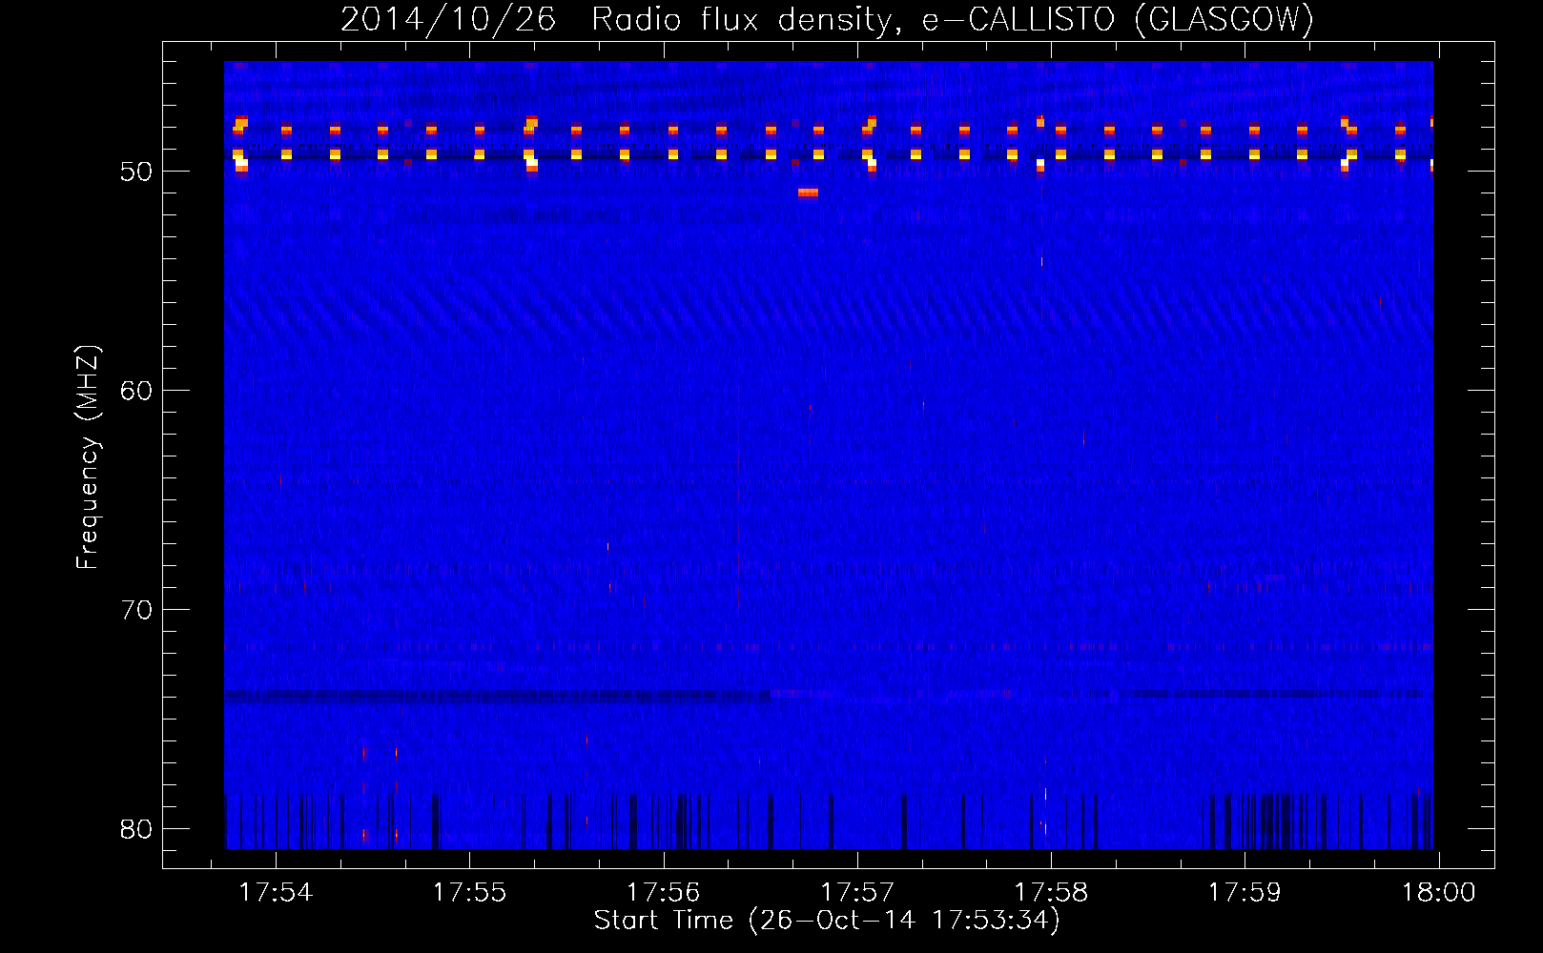Select the 18:00 time tick label
Image resolution: width=1543 pixels, height=953 pixels.
click(x=1438, y=893)
